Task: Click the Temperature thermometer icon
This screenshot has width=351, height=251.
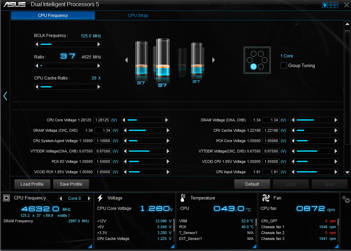Action: [183, 198]
